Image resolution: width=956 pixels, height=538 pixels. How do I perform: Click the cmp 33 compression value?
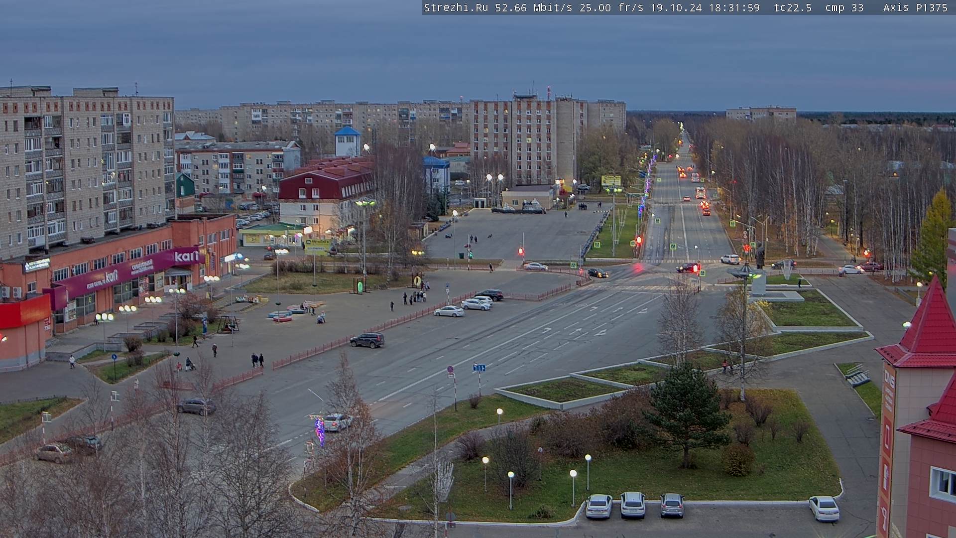(x=844, y=7)
